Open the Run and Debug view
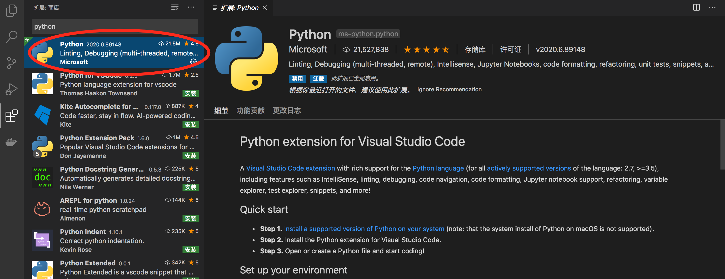This screenshot has height=279, width=725. pos(12,89)
